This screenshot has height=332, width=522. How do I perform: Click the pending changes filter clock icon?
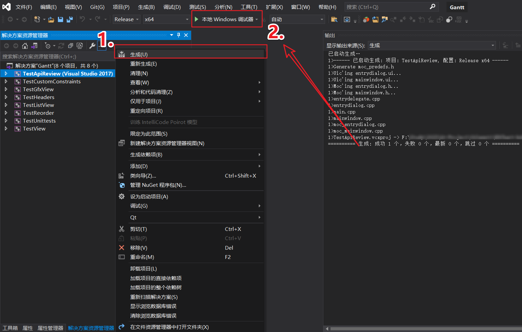tap(48, 46)
